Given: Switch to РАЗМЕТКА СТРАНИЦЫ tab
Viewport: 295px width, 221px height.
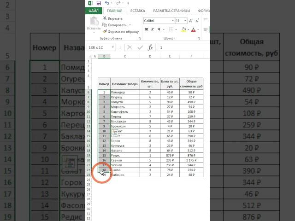Looking at the screenshot, I should pyautogui.click(x=171, y=11).
